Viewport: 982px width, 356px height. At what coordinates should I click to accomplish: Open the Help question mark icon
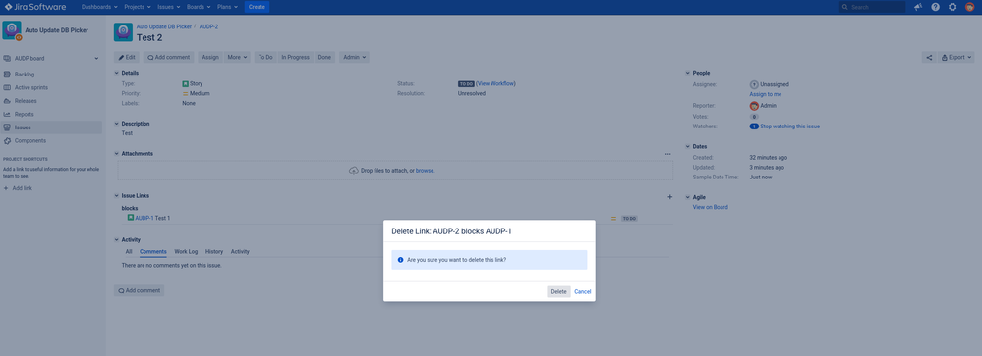pyautogui.click(x=935, y=7)
